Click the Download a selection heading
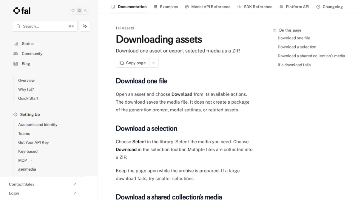 (x=146, y=128)
